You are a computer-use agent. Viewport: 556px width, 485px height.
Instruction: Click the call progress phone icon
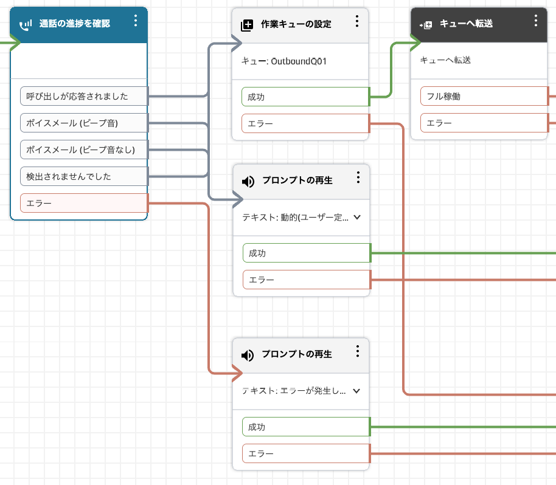26,24
